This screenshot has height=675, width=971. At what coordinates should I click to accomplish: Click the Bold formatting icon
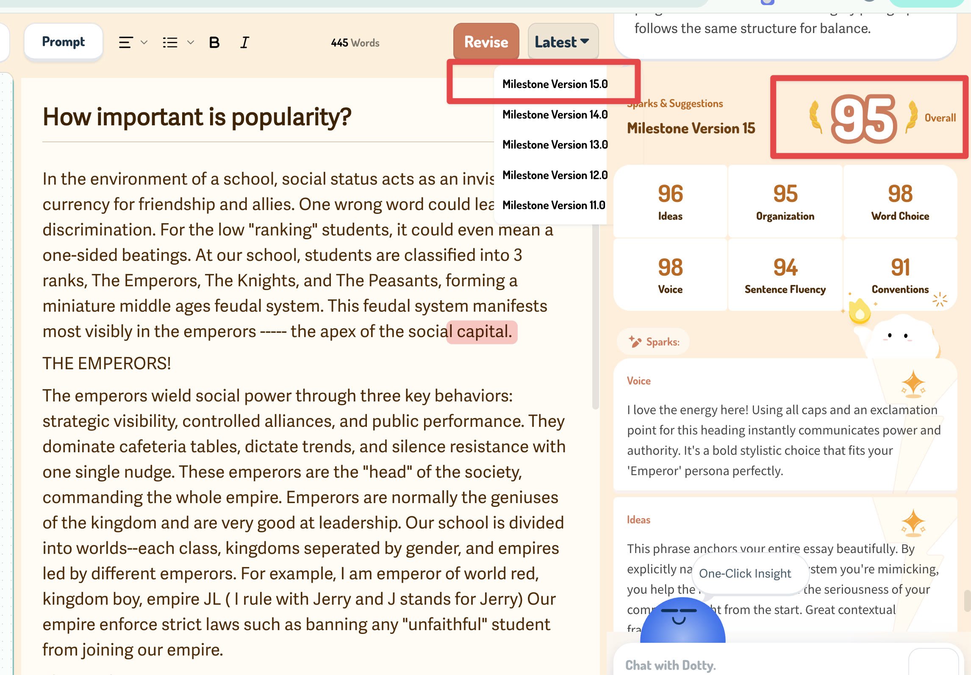tap(214, 42)
